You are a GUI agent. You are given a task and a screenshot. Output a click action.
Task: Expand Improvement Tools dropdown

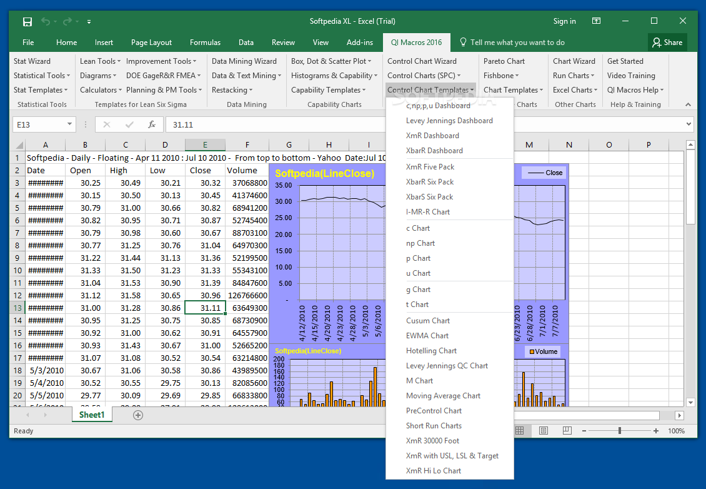(x=161, y=61)
